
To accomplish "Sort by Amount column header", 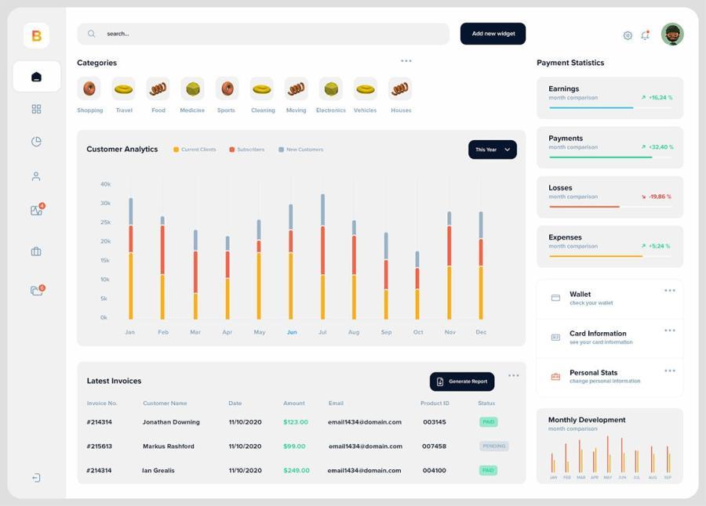I will [x=294, y=403].
